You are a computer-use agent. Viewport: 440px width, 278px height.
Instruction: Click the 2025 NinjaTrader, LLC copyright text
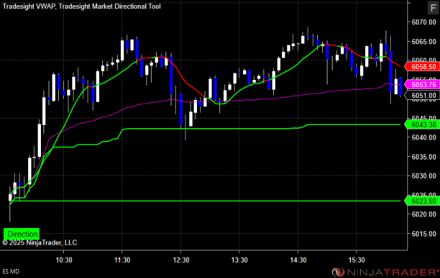tap(40, 243)
